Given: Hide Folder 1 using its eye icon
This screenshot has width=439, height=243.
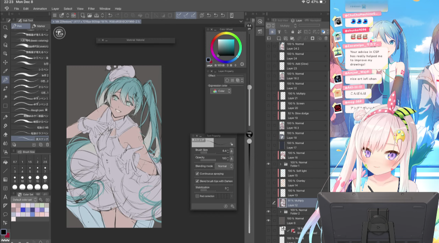Looking at the screenshot, I should (x=268, y=164).
